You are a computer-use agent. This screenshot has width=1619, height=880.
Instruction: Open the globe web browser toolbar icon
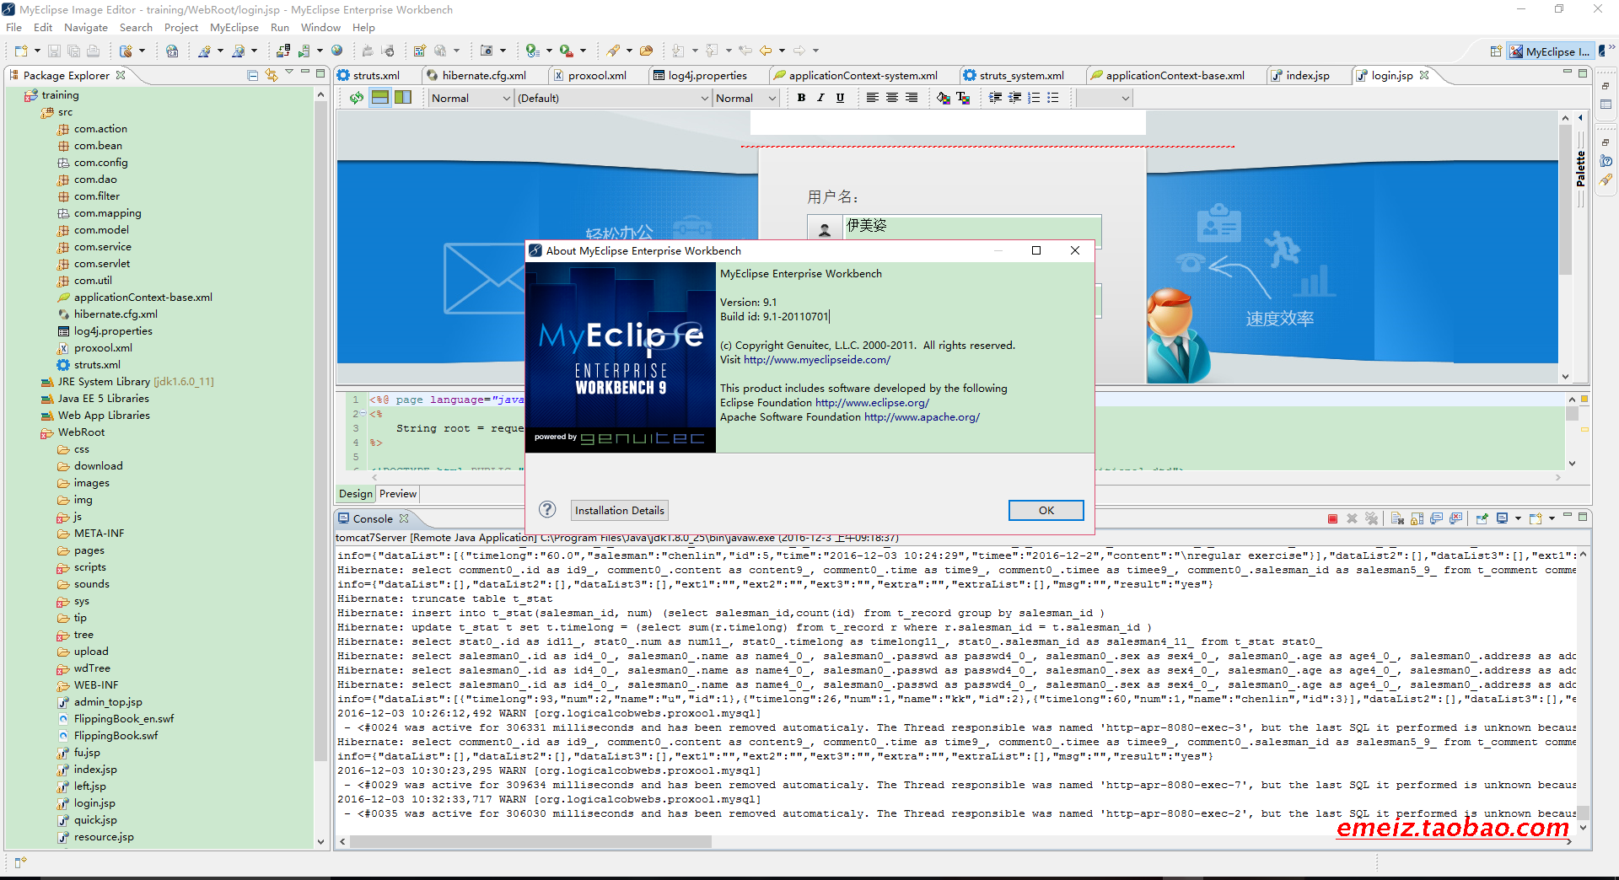tap(337, 51)
